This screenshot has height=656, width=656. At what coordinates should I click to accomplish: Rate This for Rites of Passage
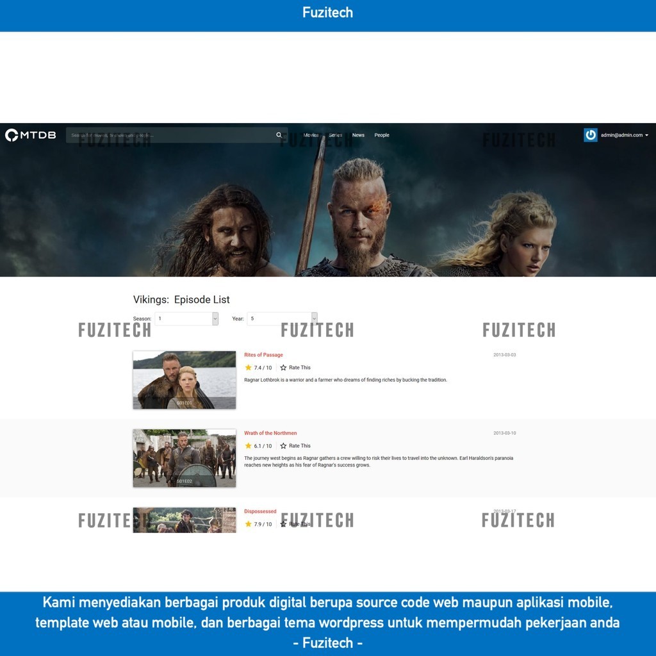pyautogui.click(x=295, y=368)
